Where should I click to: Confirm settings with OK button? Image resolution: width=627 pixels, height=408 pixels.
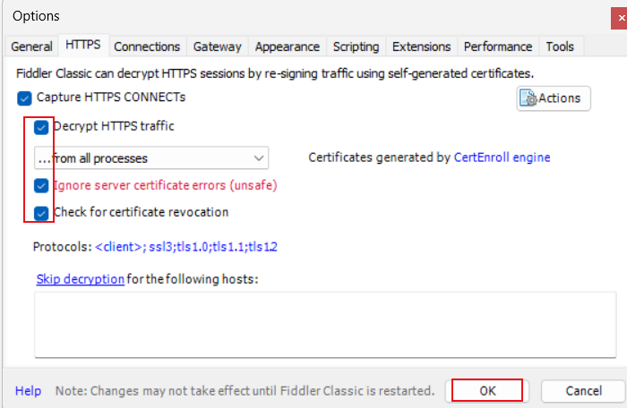point(487,390)
